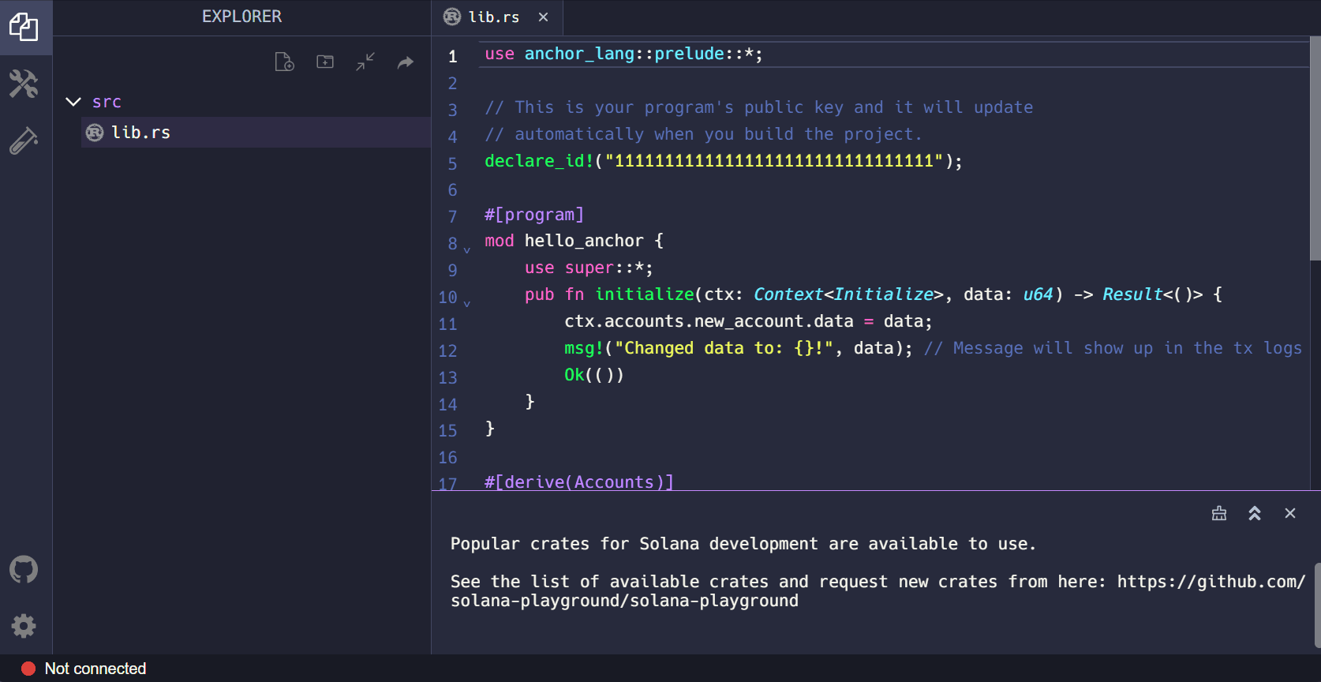Open the Test sidebar view
Viewport: 1321px width, 682px height.
(x=24, y=141)
